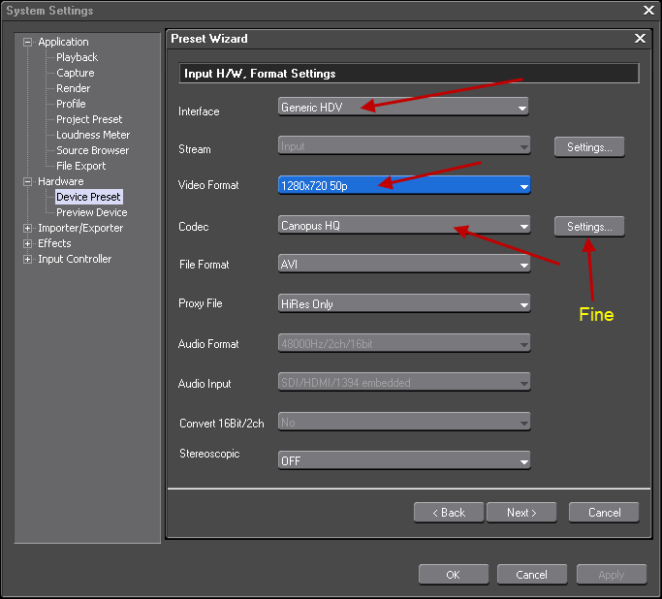Viewport: 662px width, 599px height.
Task: Open the Video Format dropdown
Action: point(403,185)
